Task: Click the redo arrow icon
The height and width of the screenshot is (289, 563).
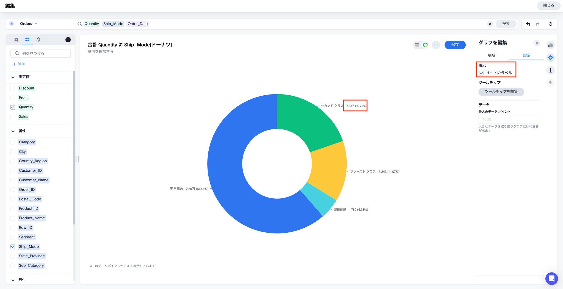Action: point(537,24)
